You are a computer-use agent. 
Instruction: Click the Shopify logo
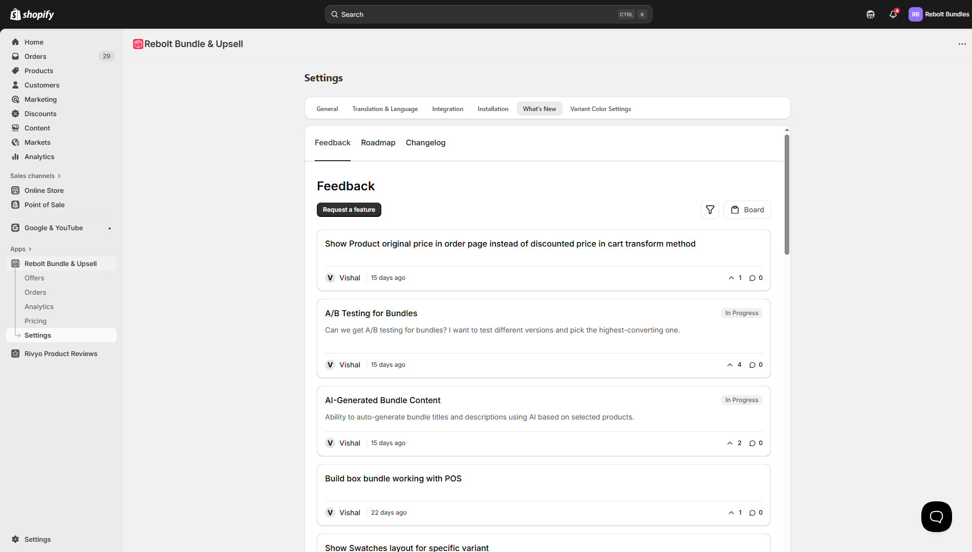click(x=32, y=14)
